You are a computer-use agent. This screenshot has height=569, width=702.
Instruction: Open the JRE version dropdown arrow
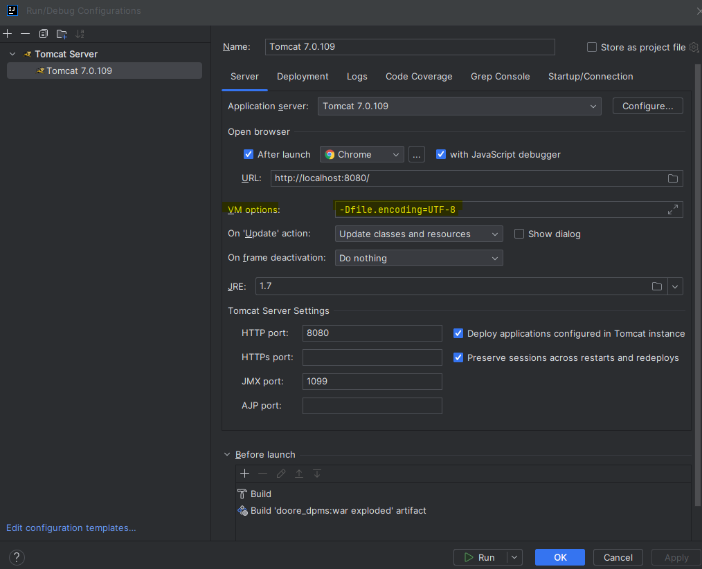[675, 286]
